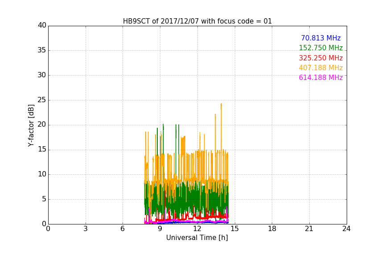Click the y-axis tick label 15
Image resolution: width=385 pixels, height=256 pixels.
pos(42,149)
